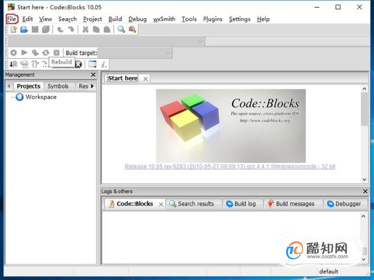Click the Open file folder icon
This screenshot has width=374, height=280.
click(x=24, y=30)
